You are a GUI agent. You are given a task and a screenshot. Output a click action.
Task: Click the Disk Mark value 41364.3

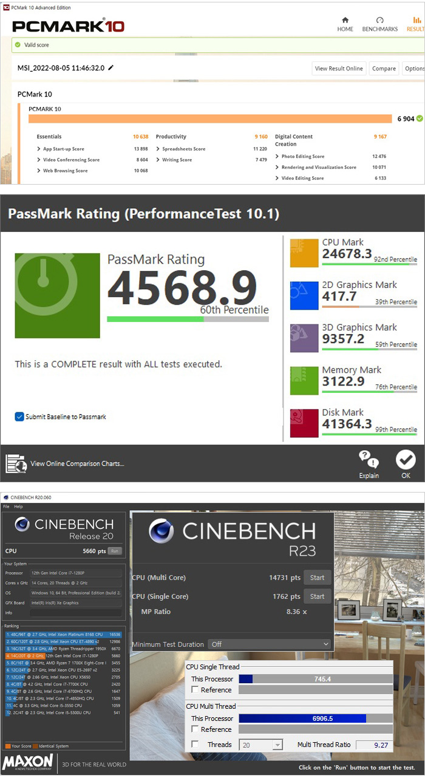[x=347, y=424]
